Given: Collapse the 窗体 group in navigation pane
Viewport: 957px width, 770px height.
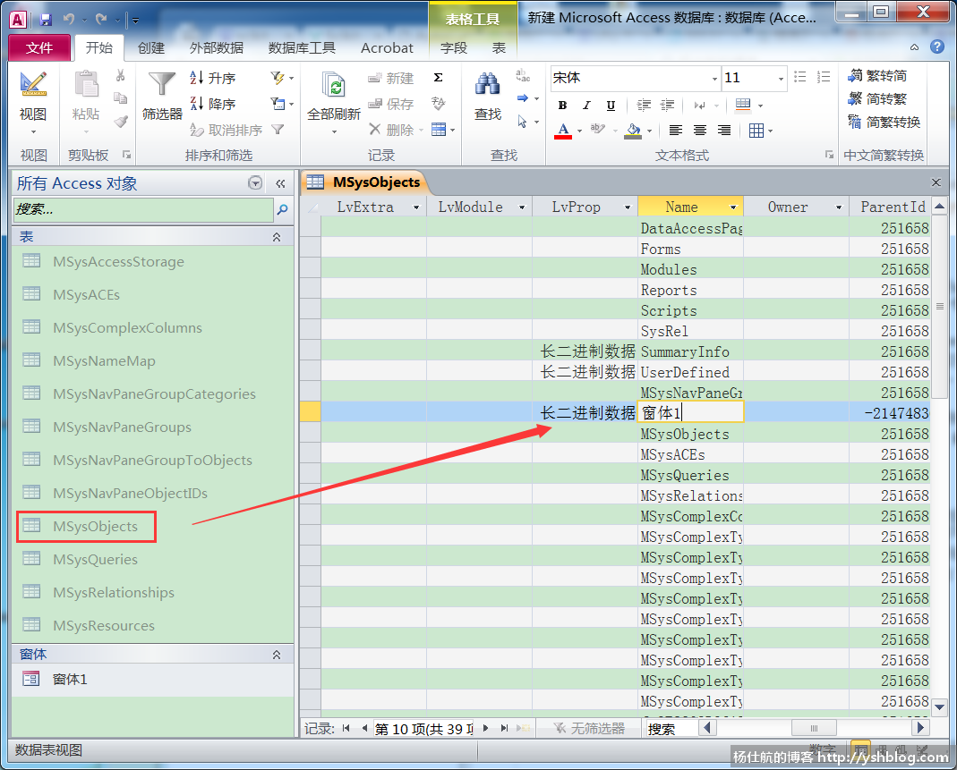Looking at the screenshot, I should 277,654.
